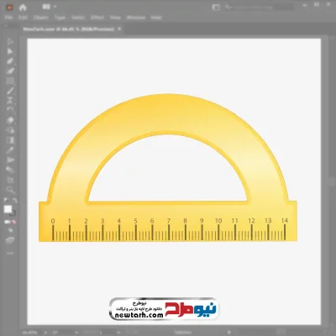Close the NewTarh.com document tab

(119, 29)
